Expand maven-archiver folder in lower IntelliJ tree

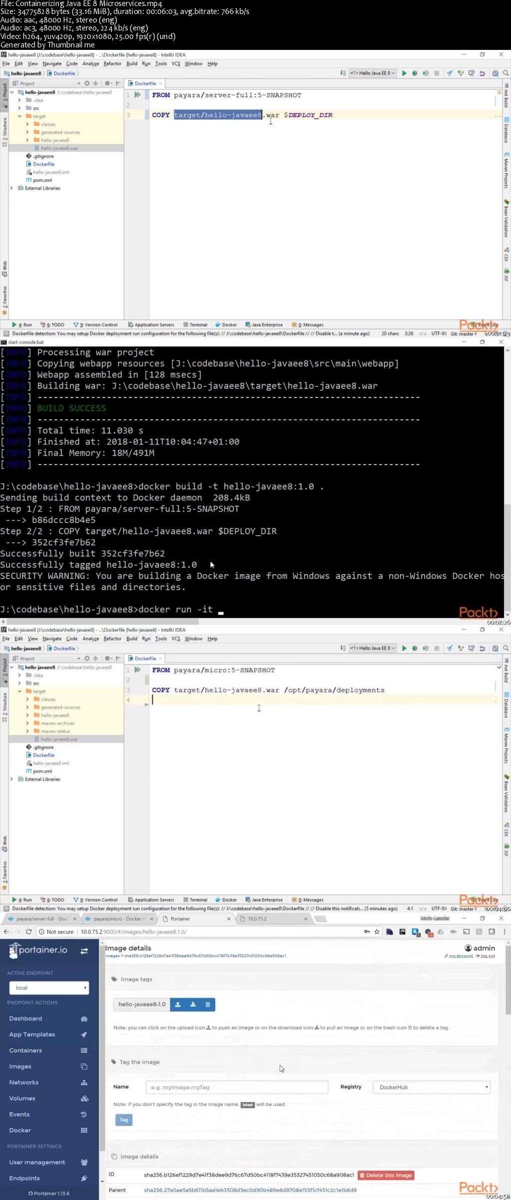[27, 723]
